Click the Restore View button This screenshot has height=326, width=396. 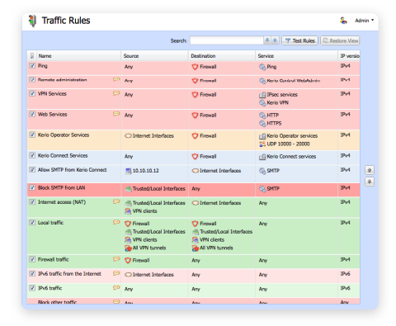coord(340,40)
